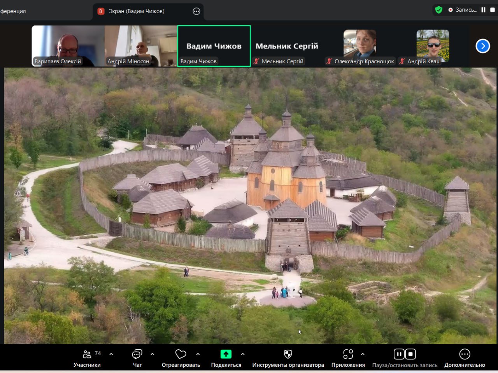Stop recording in the bottom toolbar
Image resolution: width=498 pixels, height=373 pixels.
pyautogui.click(x=410, y=354)
